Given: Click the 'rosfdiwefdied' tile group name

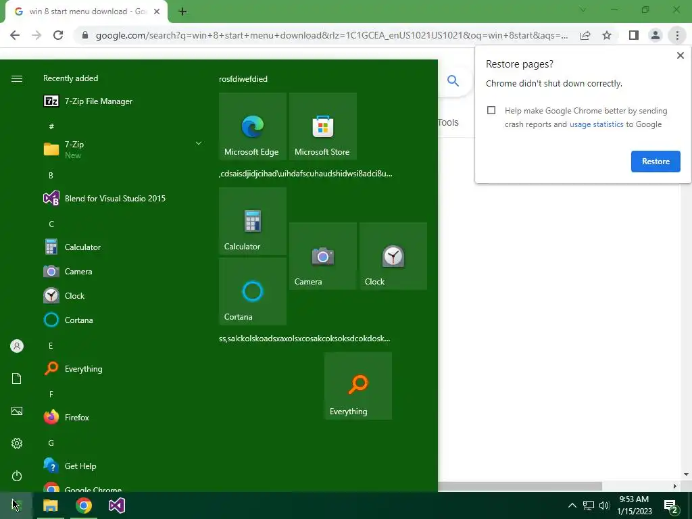Looking at the screenshot, I should pyautogui.click(x=243, y=79).
